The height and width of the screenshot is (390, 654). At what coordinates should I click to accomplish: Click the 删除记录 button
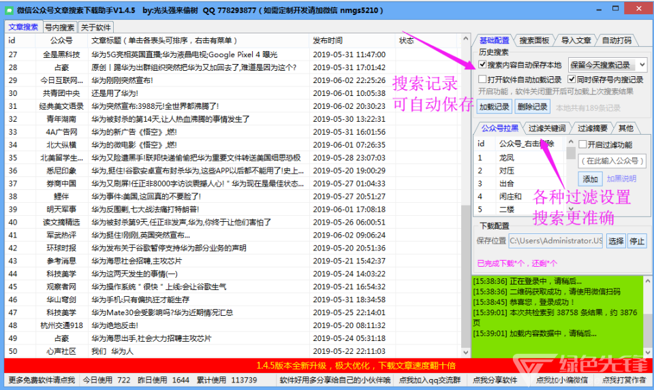click(532, 107)
